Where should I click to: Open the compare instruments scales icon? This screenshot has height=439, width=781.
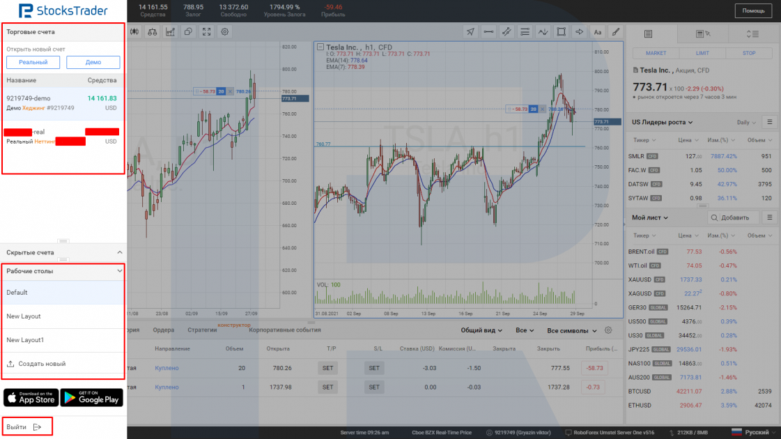point(153,32)
